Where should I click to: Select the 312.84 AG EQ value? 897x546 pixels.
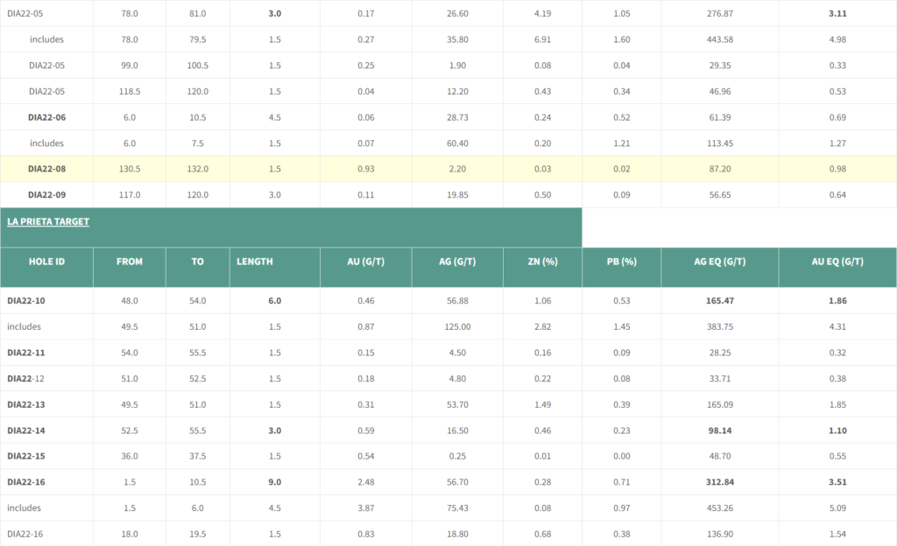click(719, 481)
